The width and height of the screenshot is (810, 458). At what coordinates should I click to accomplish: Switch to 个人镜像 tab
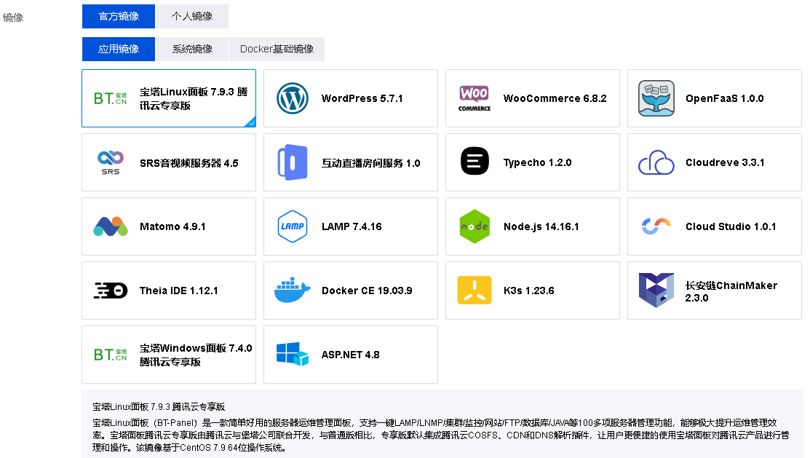pos(191,17)
